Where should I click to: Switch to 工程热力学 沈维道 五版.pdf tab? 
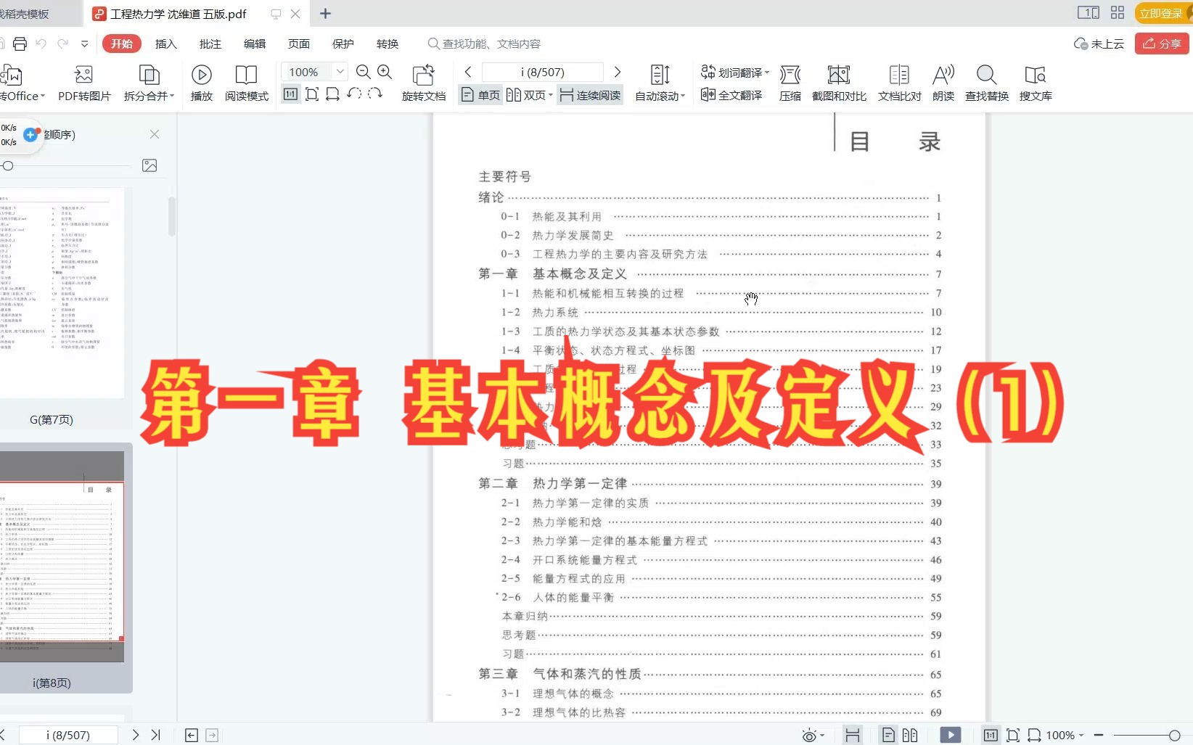click(x=178, y=14)
